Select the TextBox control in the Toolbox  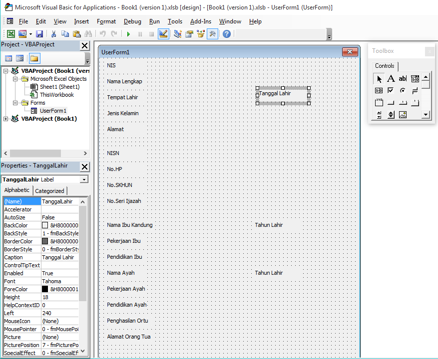click(403, 78)
